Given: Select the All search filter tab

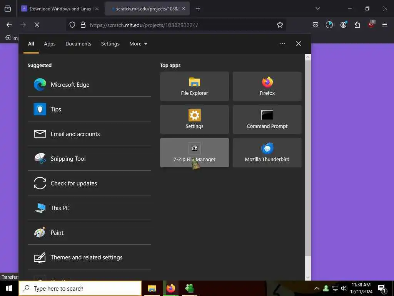Looking at the screenshot, I should 31,44.
